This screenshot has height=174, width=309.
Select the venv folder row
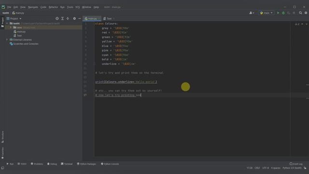tap(43, 28)
